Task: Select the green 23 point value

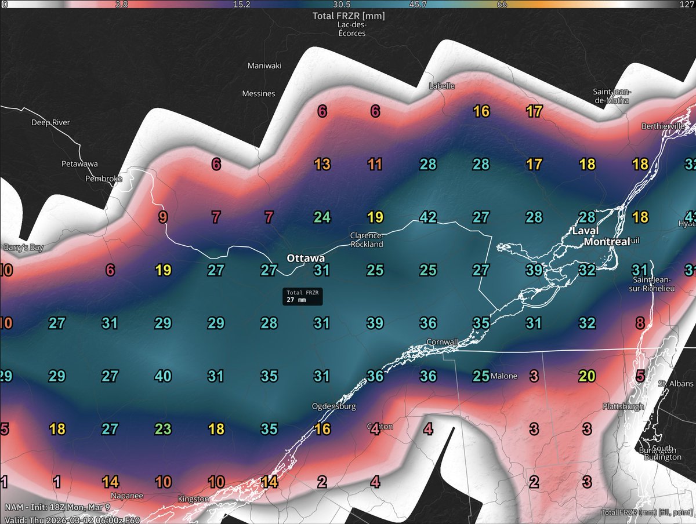Action: coord(163,430)
